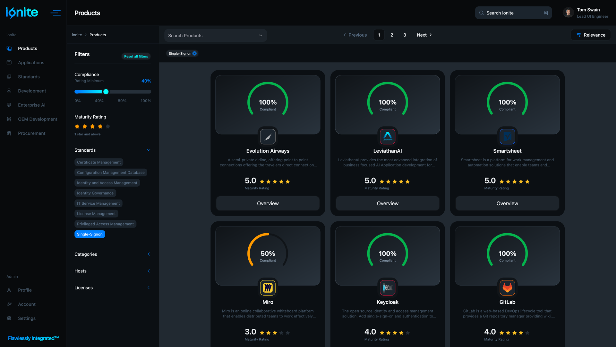The width and height of the screenshot is (616, 347).
Task: Click the ionite logo
Action: 22,13
